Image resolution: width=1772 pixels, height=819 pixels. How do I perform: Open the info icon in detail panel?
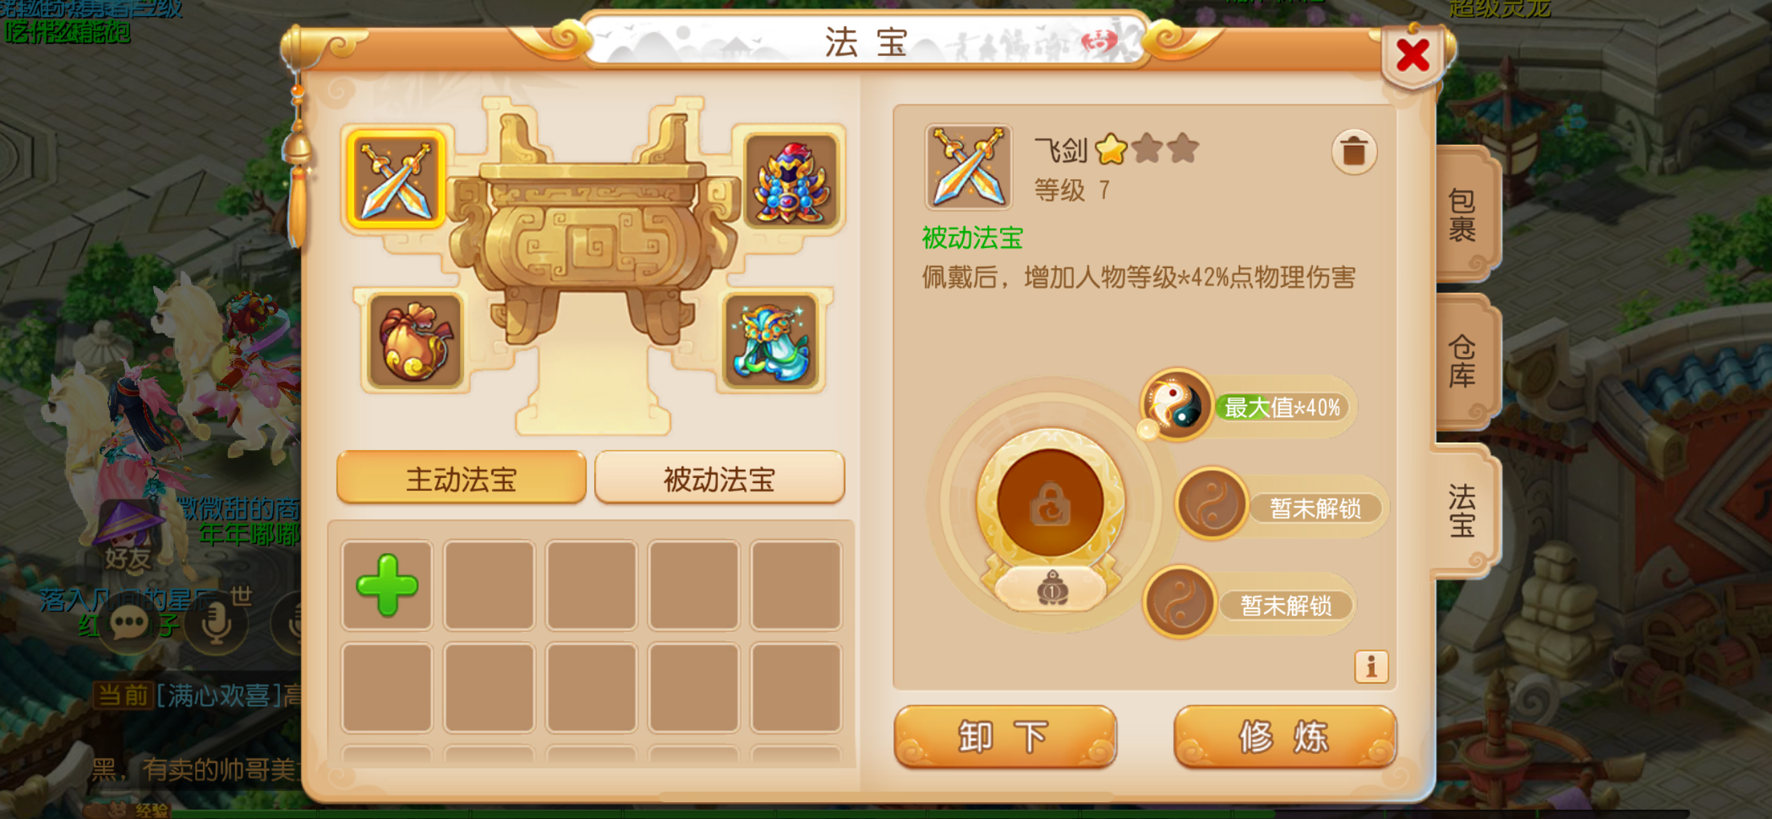[x=1371, y=666]
